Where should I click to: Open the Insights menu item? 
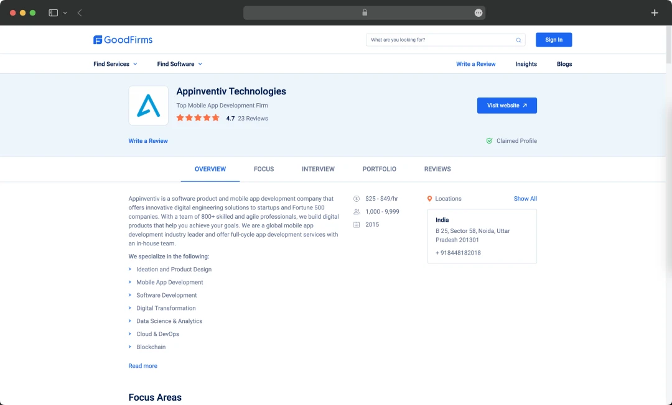point(526,64)
